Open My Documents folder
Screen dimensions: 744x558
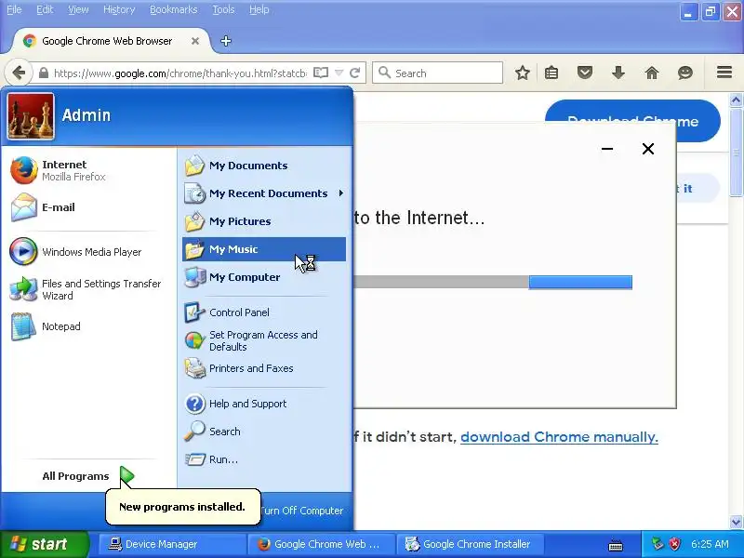[264, 166]
